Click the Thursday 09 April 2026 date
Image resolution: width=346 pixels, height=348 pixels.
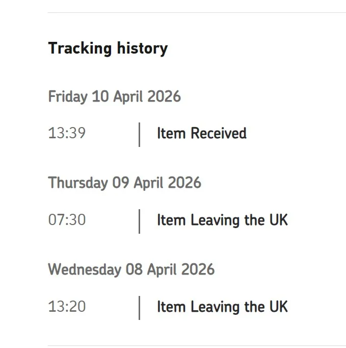(x=124, y=183)
